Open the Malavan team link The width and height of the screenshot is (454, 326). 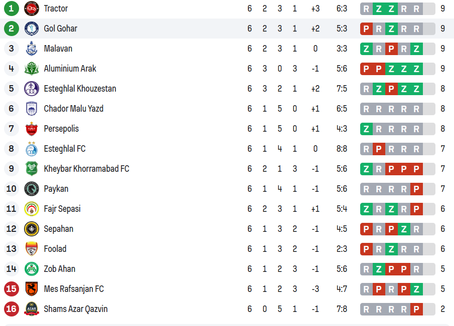point(58,49)
